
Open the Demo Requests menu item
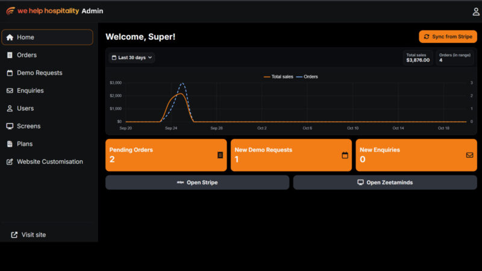(39, 73)
